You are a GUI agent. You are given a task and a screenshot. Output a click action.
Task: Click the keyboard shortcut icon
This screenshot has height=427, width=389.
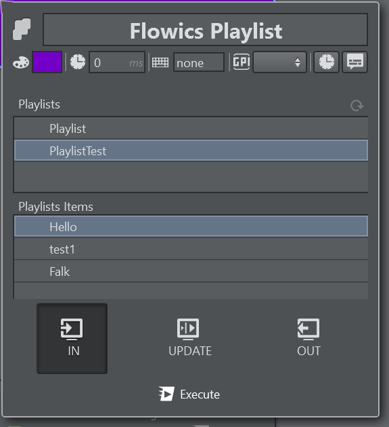click(x=160, y=62)
